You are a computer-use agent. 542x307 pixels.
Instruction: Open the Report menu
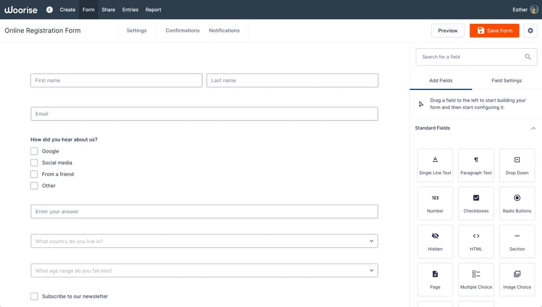(153, 10)
